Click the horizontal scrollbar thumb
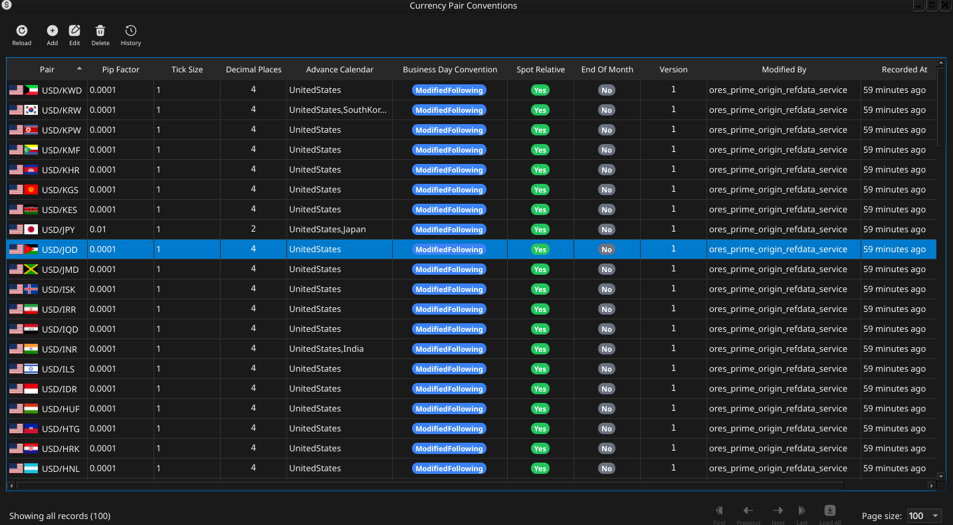The height and width of the screenshot is (525, 953). tap(429, 486)
